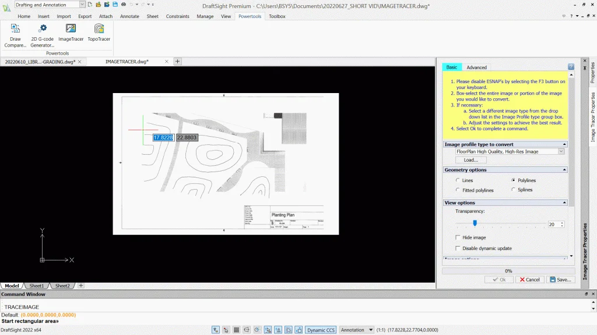Check Disable dynamic update

pos(458,248)
